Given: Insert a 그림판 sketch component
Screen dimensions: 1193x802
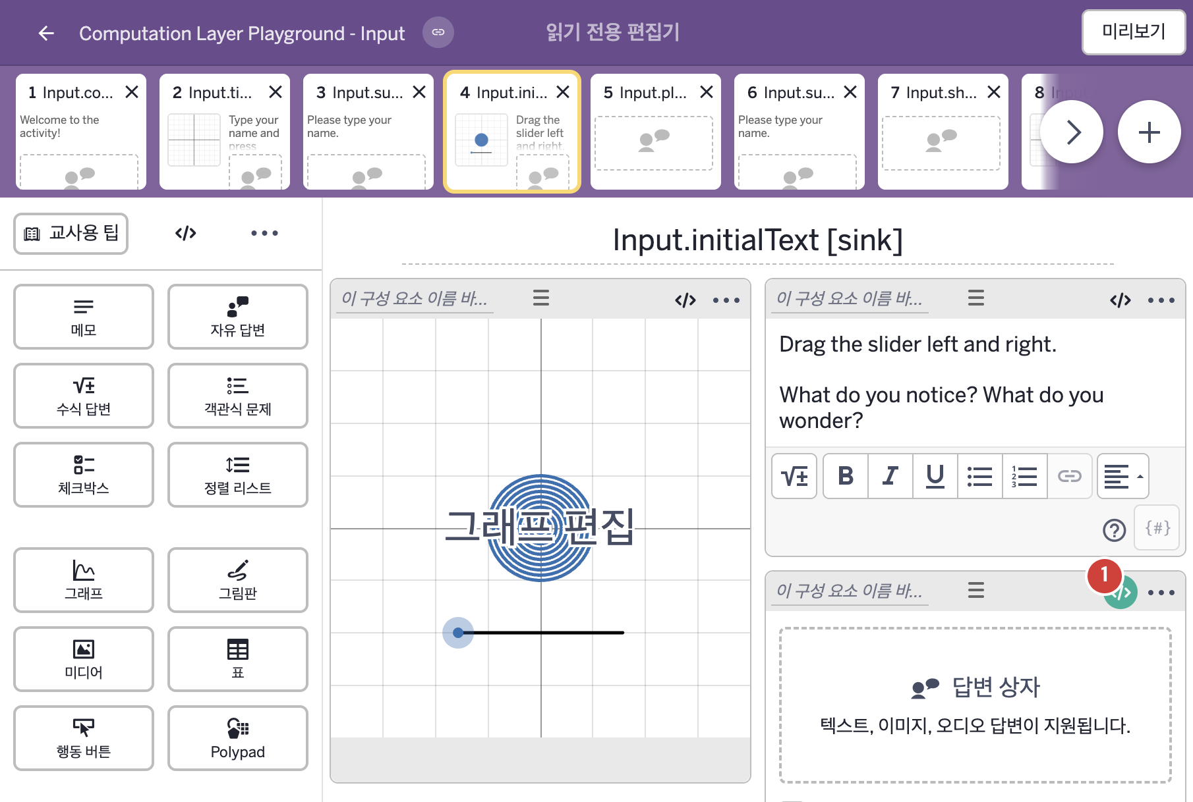Looking at the screenshot, I should [x=238, y=580].
